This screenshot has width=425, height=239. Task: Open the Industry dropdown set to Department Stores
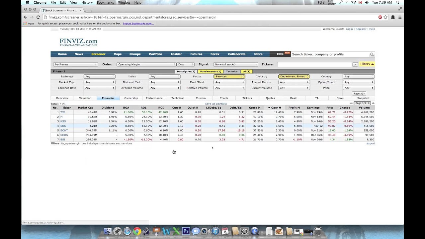[294, 77]
